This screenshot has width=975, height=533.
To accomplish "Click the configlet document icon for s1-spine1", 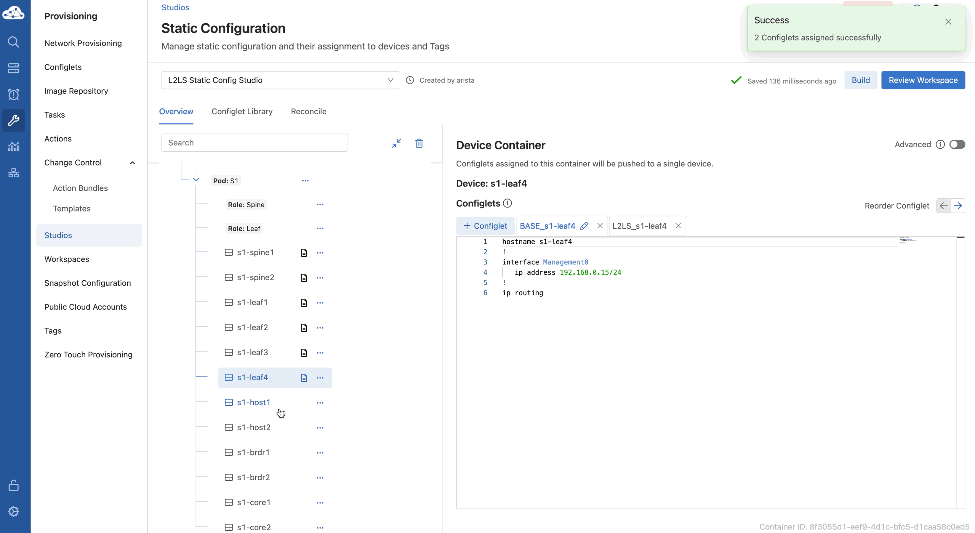I will (x=304, y=253).
